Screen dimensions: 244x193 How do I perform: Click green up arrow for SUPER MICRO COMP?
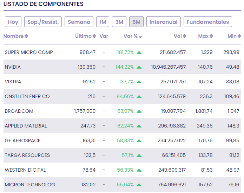(139, 53)
